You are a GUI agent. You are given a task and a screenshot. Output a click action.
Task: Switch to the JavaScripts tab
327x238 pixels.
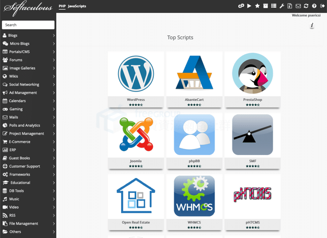click(77, 6)
